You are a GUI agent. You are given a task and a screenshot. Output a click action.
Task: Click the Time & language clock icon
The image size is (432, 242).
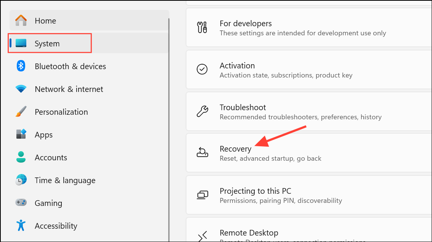[21, 180]
